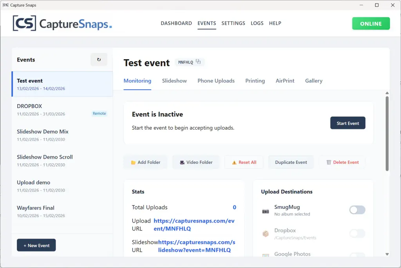
Task: Select the Test event in the list
Action: pyautogui.click(x=62, y=84)
